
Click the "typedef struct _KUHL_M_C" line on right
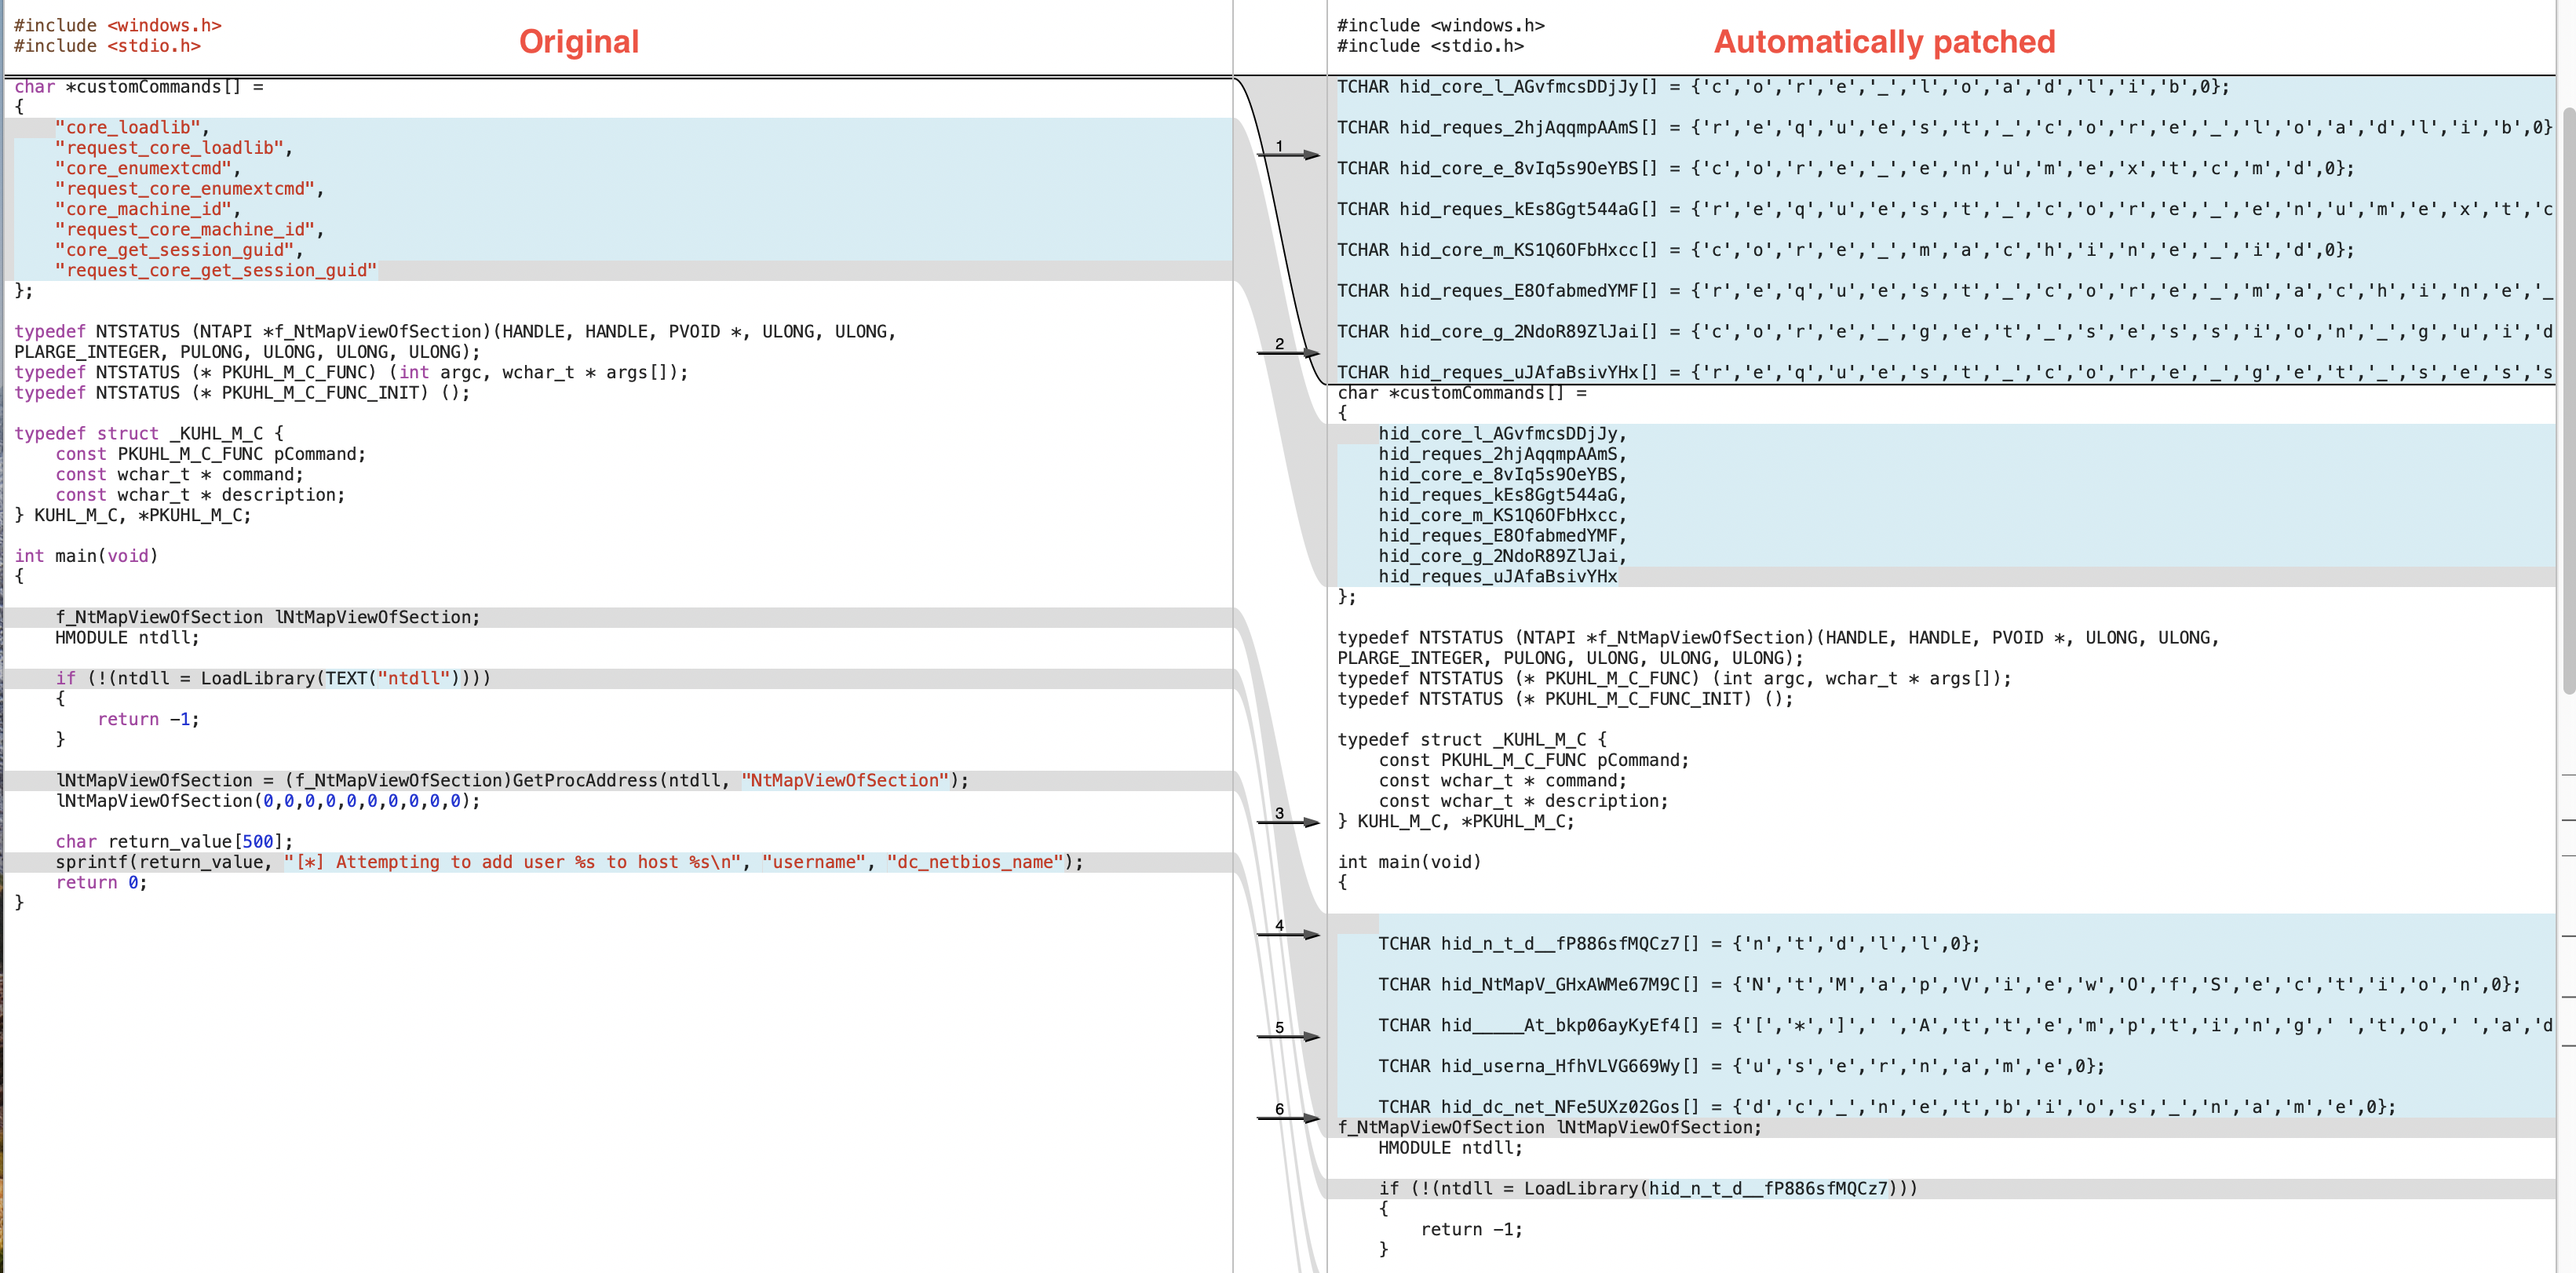(x=1471, y=739)
